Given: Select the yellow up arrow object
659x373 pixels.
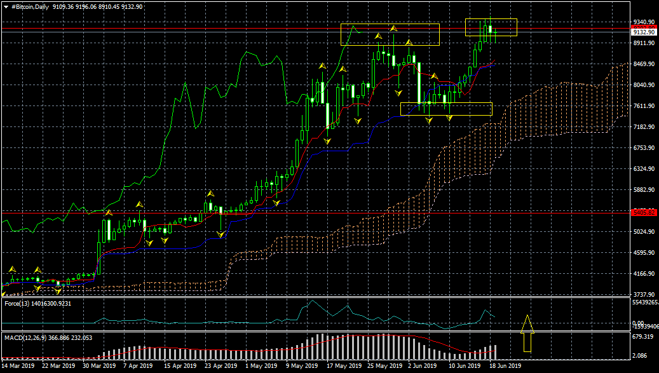Looking at the screenshot, I should (527, 333).
